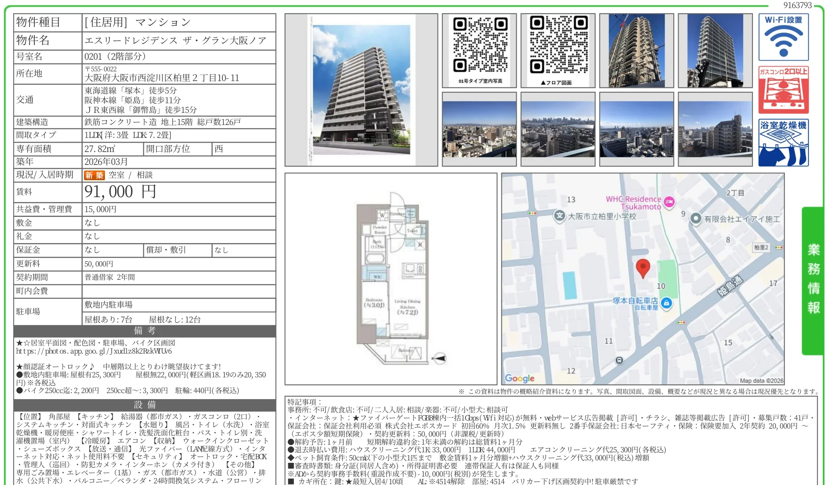Click the Google logo on map
Image resolution: width=830 pixels, height=485 pixels.
(x=520, y=378)
